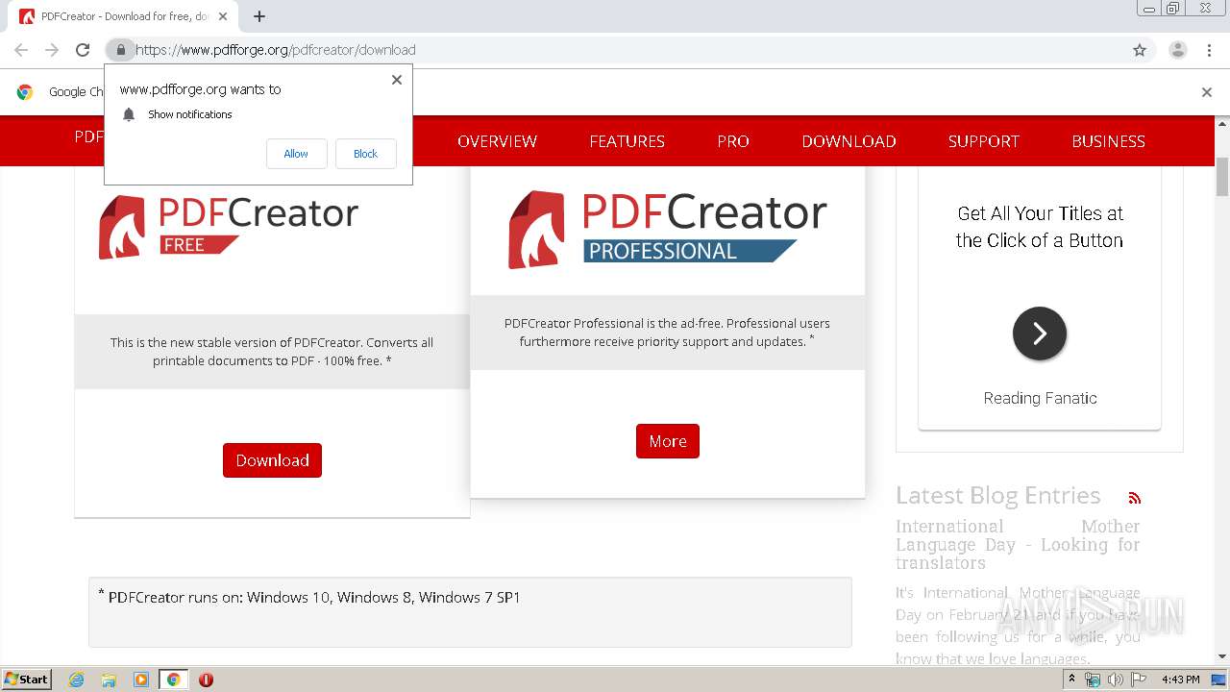Click the 'Get All Your Titles' ad text

tap(1040, 227)
